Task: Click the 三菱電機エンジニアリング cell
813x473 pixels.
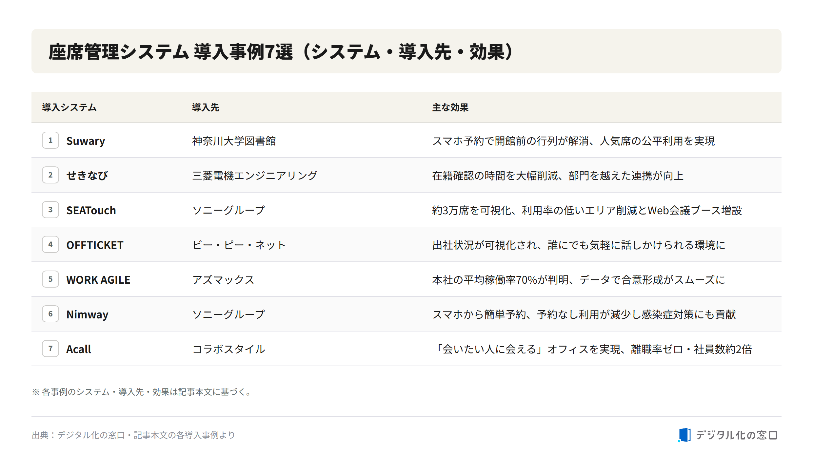Action: pos(255,176)
